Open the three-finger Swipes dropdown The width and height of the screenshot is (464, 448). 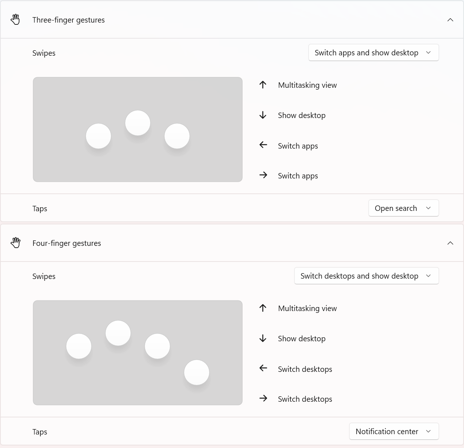click(373, 53)
